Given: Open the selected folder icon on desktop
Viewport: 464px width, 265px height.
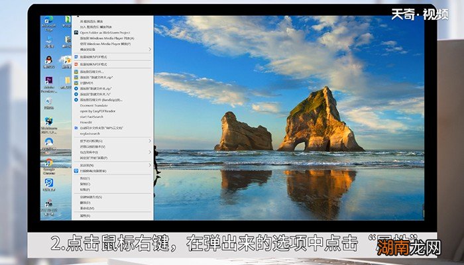Looking at the screenshot, I should 66,81.
